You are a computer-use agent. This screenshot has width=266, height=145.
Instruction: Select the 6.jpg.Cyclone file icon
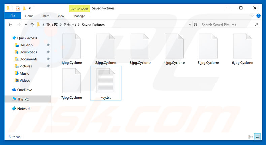tap(242, 46)
